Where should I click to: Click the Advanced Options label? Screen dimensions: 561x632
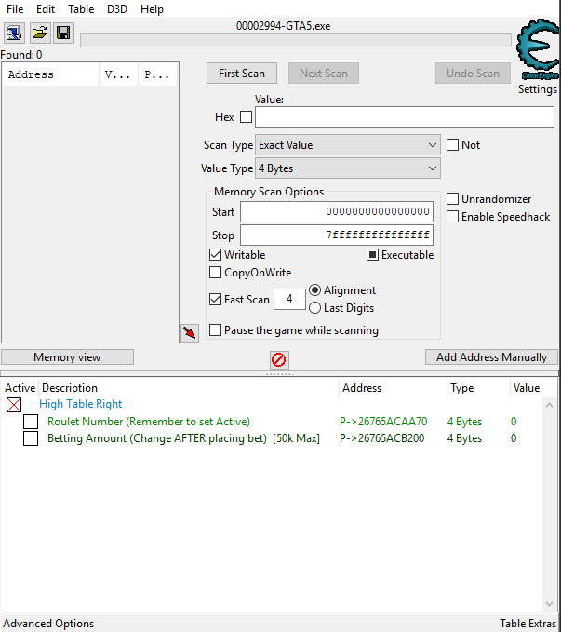pos(48,624)
